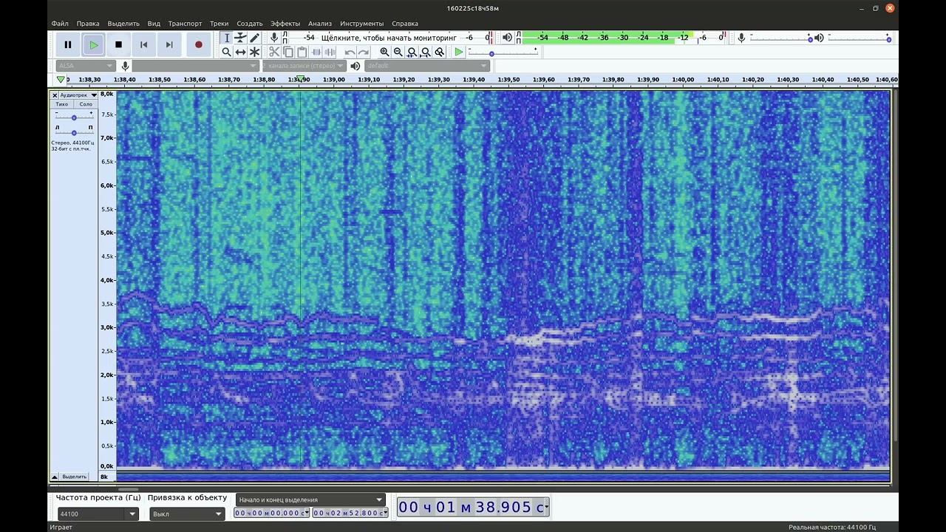Image resolution: width=946 pixels, height=532 pixels.
Task: Open the Вид menu
Action: [x=154, y=24]
